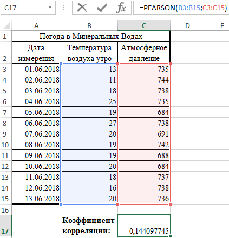Select pressure value 742
The height and width of the screenshot is (238, 229).
point(144,145)
